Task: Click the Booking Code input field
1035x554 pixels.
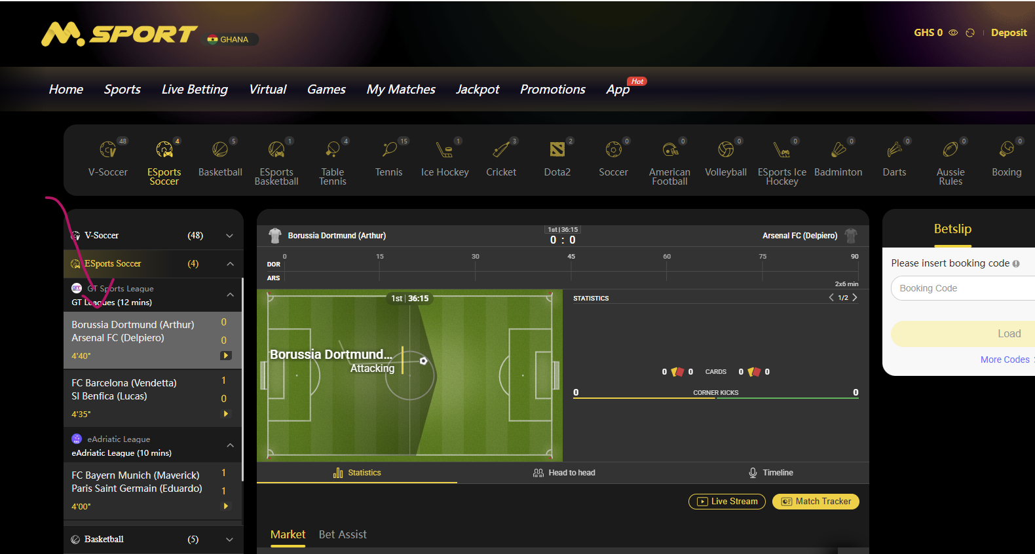Action: coord(963,288)
